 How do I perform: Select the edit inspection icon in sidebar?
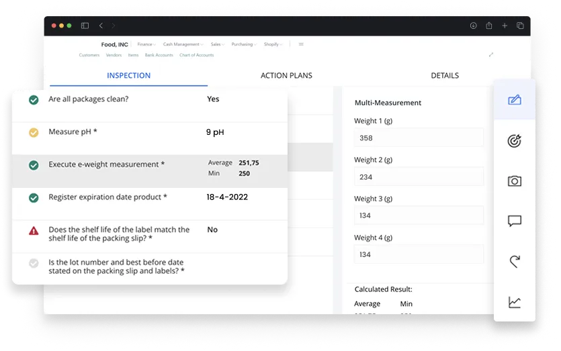514,100
